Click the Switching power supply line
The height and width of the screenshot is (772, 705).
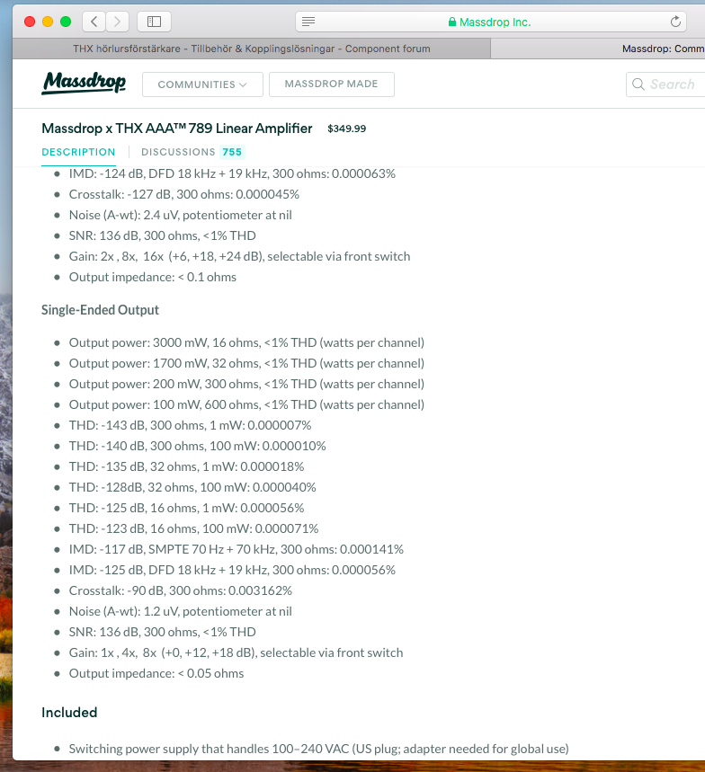pos(318,749)
